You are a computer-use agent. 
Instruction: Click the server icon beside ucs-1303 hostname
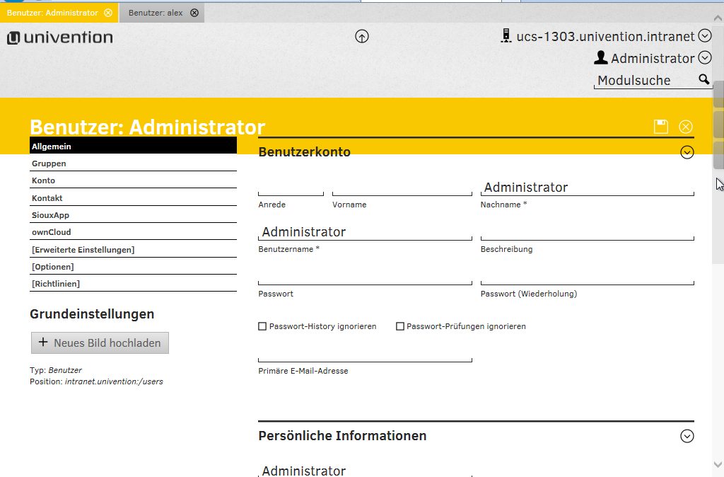tap(506, 36)
